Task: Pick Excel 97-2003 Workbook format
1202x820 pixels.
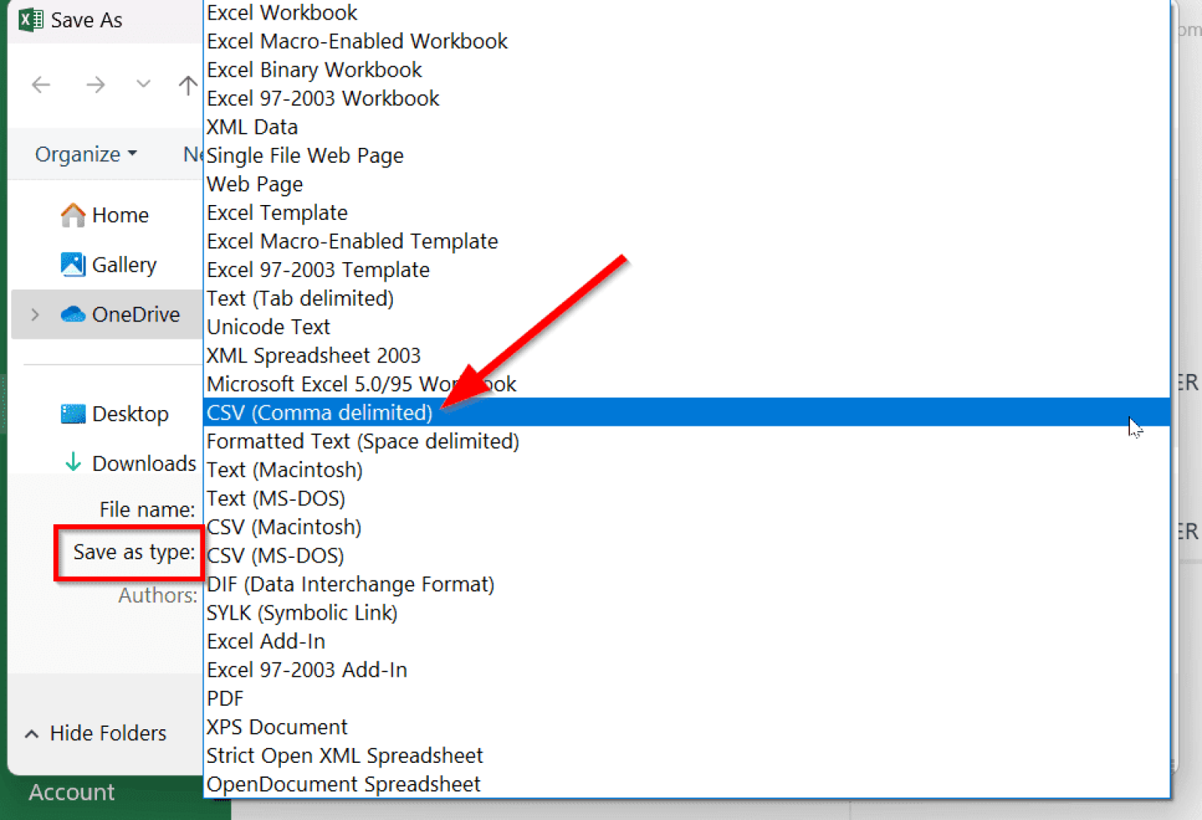Action: [x=322, y=98]
